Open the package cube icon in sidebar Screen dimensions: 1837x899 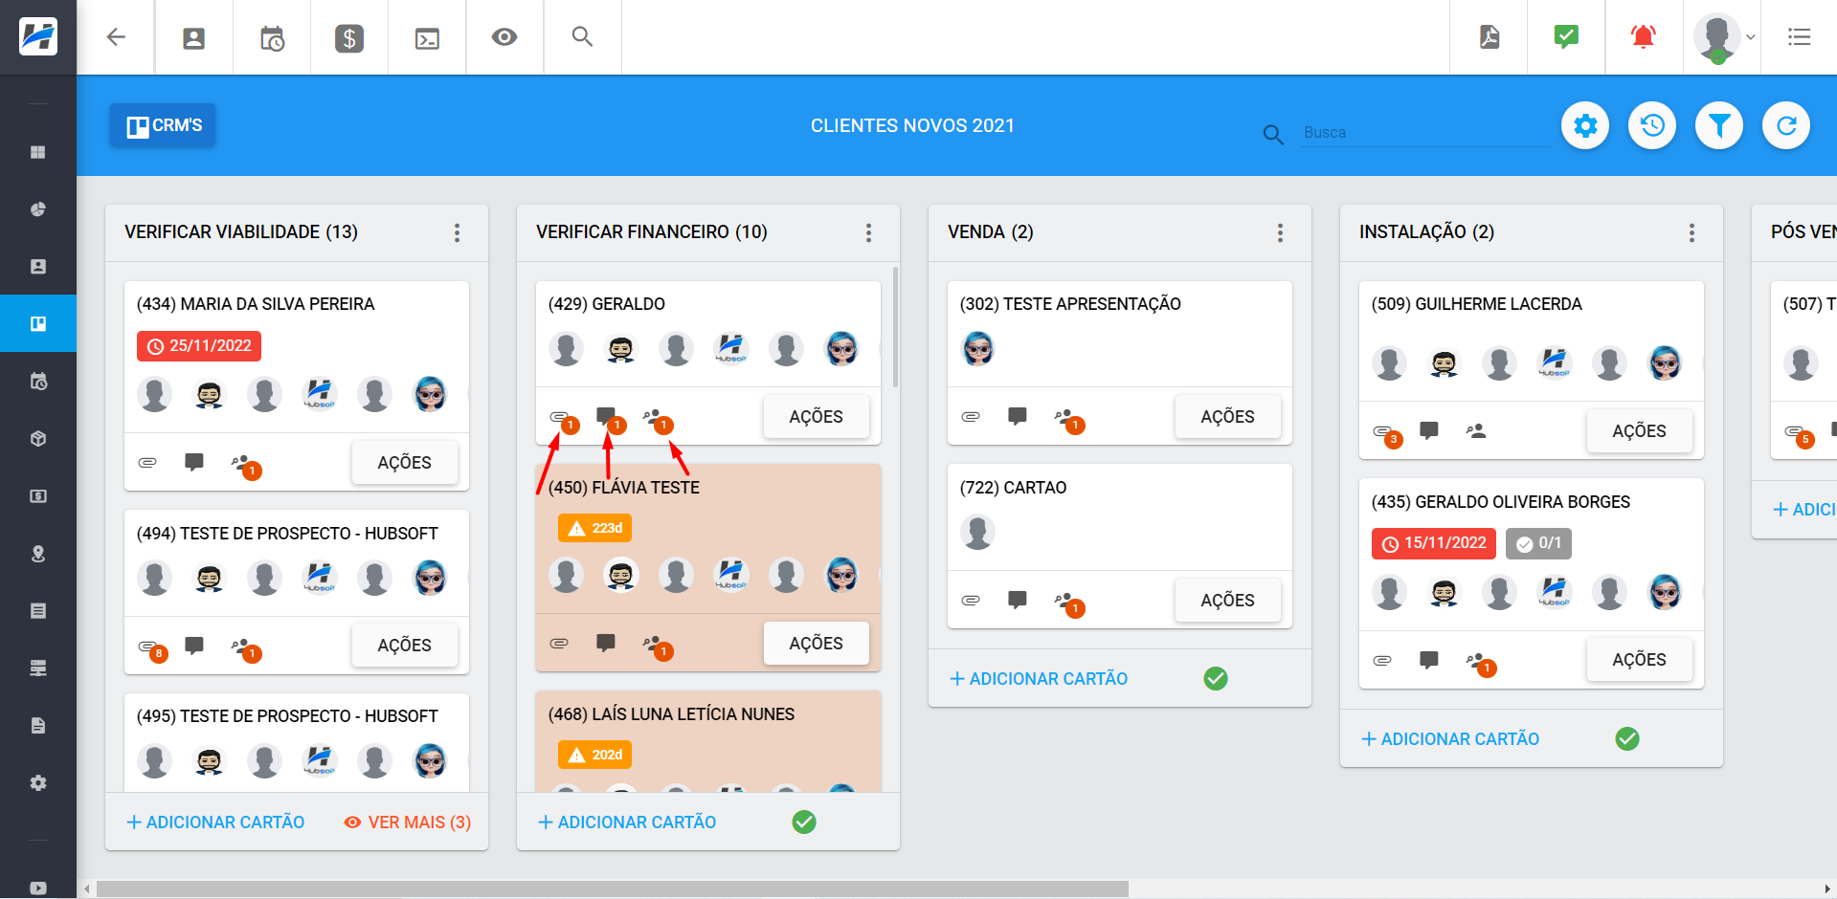tap(38, 439)
